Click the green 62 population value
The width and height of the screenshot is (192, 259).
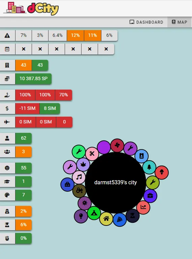pos(24,138)
